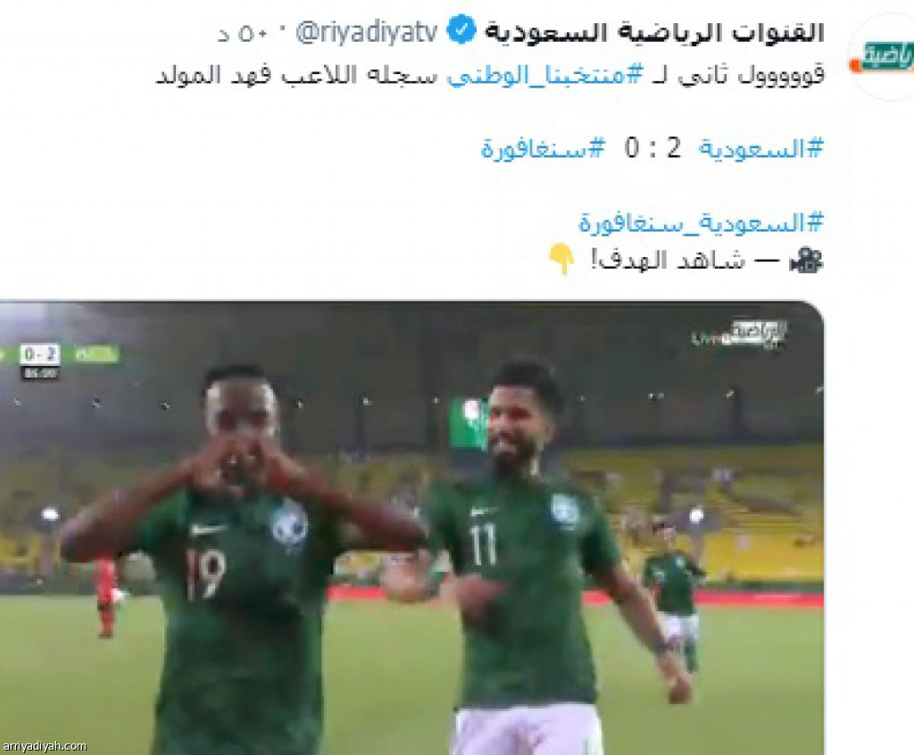Open the Saudi Sports Channels profile avatar
The width and height of the screenshot is (914, 755).
click(x=880, y=57)
